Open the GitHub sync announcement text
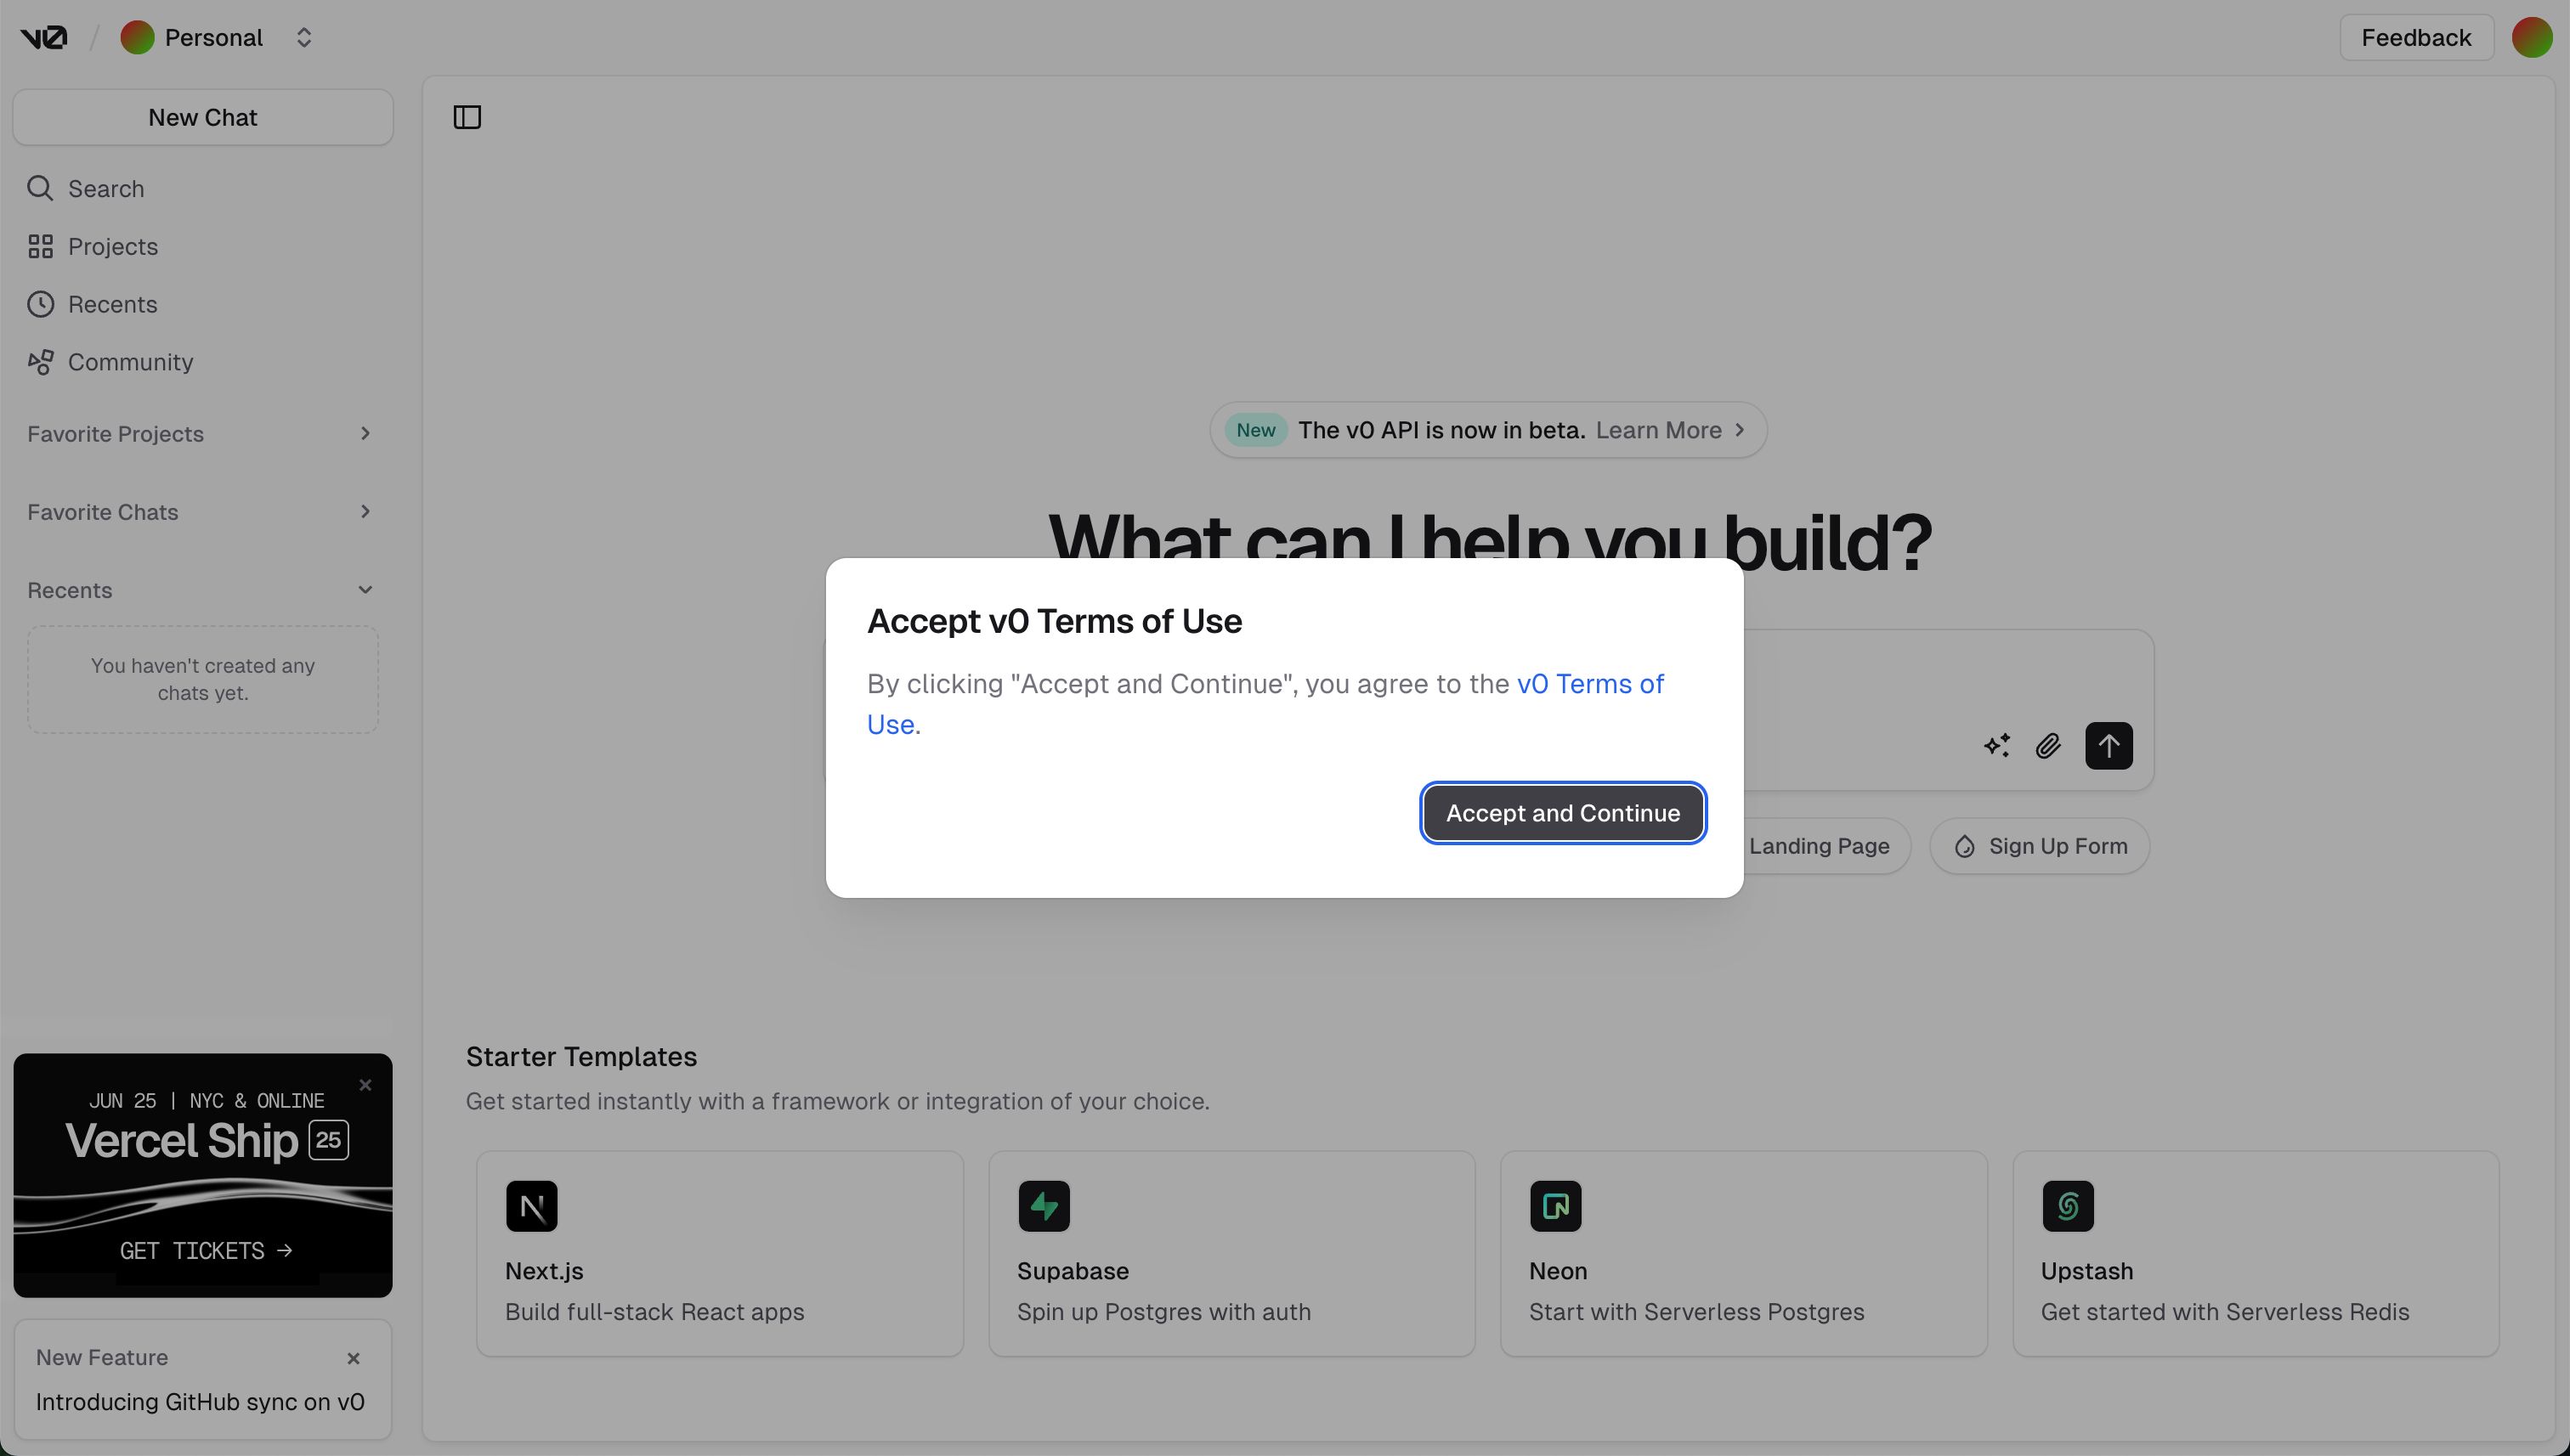 tap(200, 1402)
